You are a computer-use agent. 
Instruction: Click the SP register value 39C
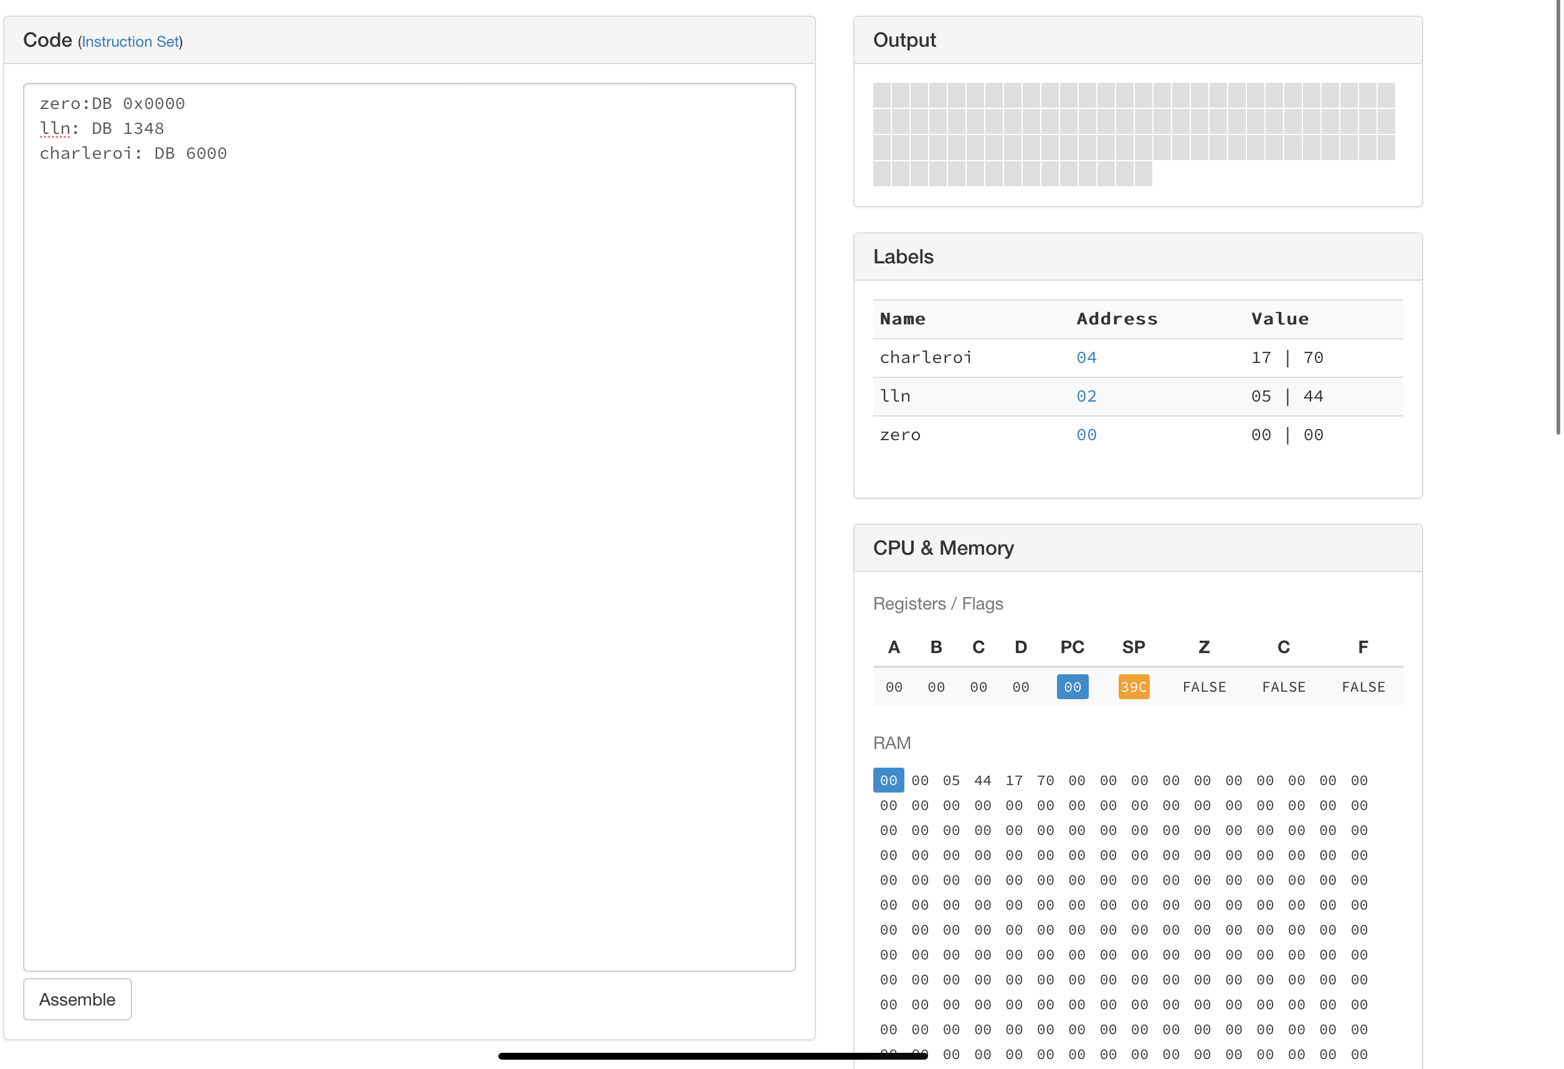(x=1134, y=687)
